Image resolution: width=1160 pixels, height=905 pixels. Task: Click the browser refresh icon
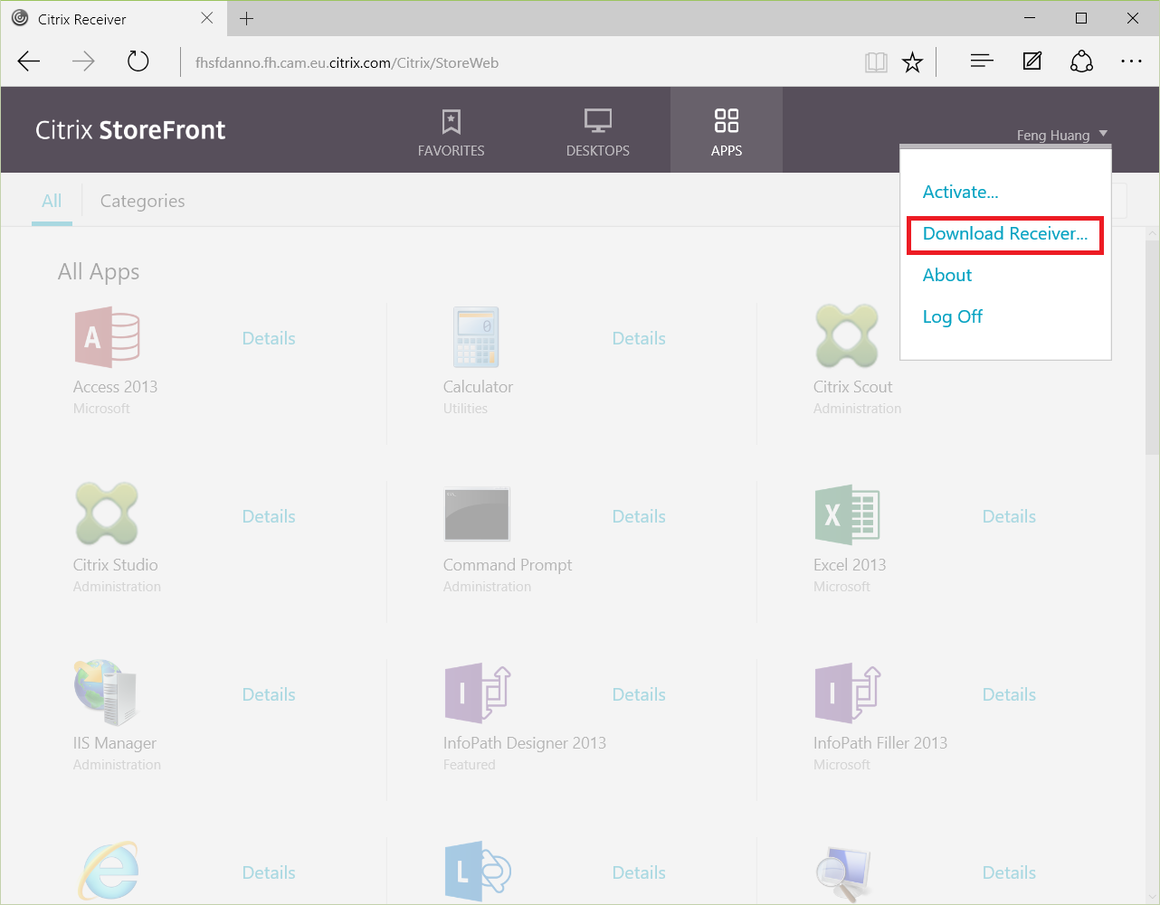point(138,61)
